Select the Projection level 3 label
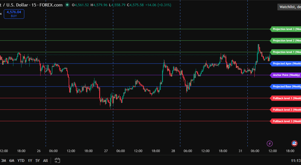This screenshot has height=165, width=301. [285, 29]
